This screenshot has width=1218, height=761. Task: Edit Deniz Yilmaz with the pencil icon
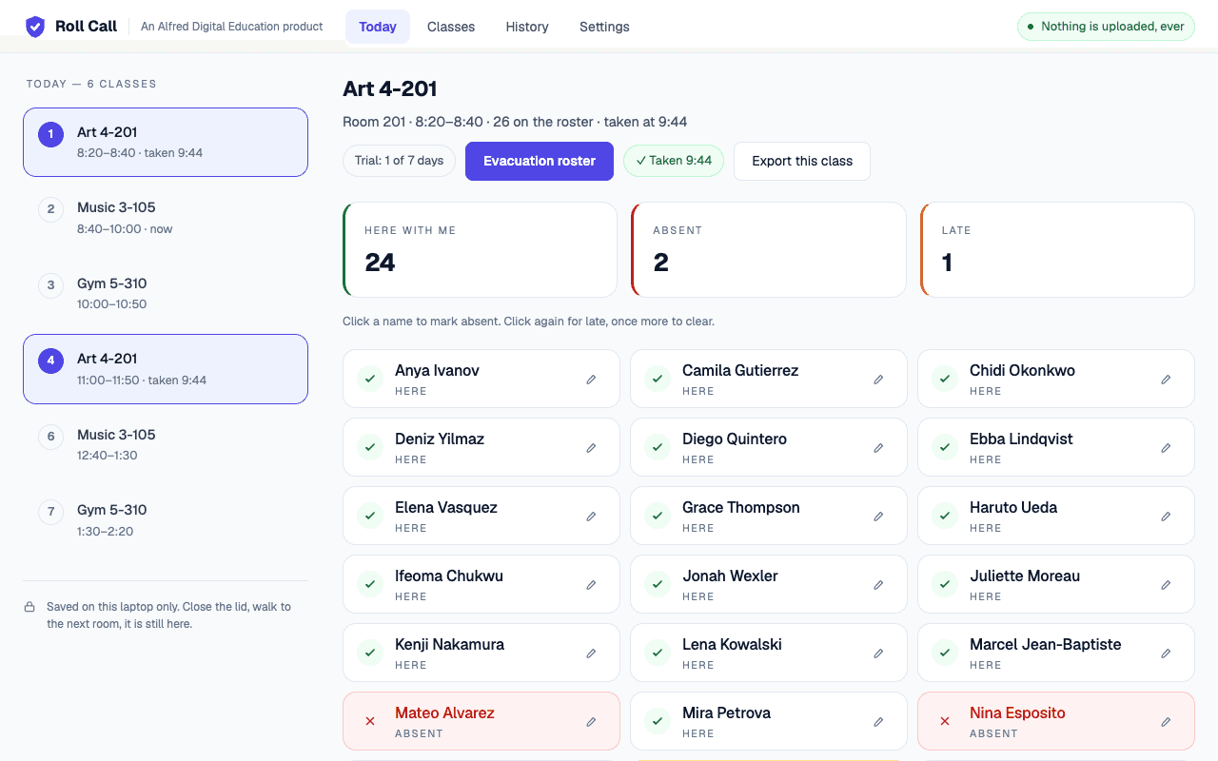591,448
